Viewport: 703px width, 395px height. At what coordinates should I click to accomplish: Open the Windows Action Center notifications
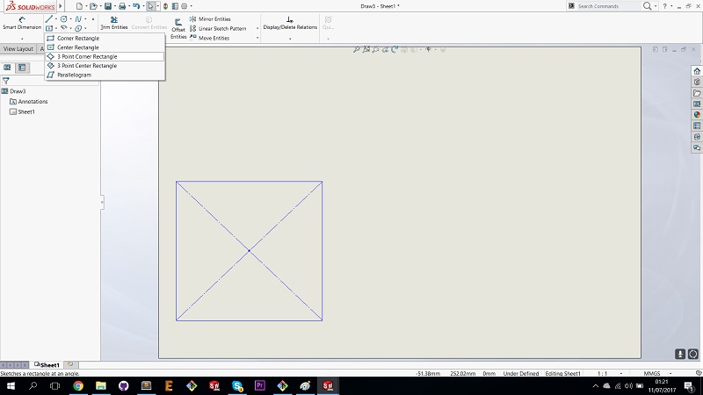click(x=689, y=385)
